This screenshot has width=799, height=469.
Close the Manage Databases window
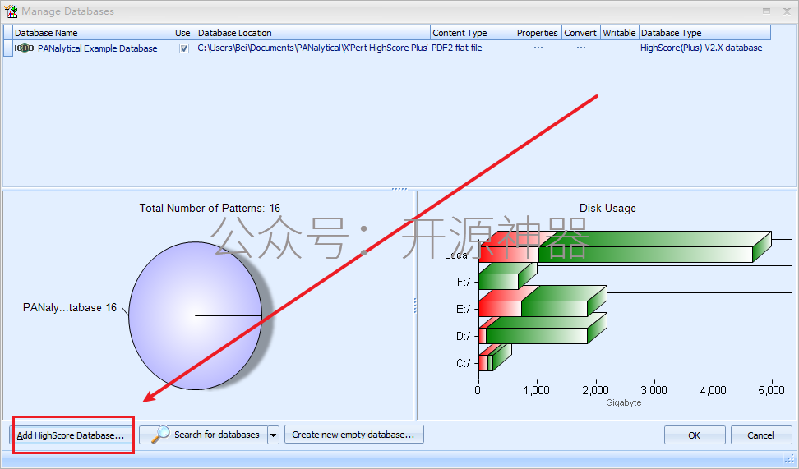[x=787, y=11]
